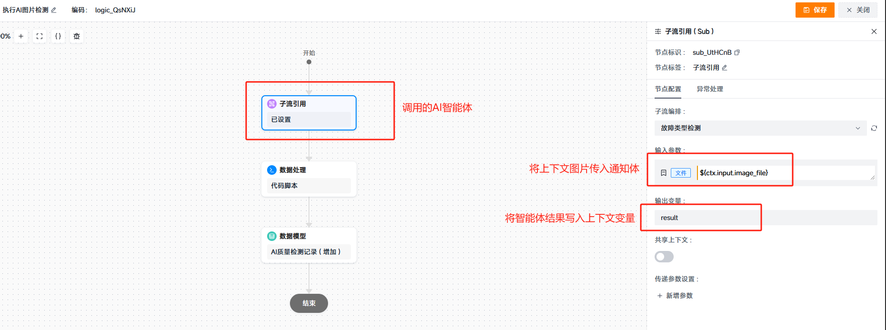The image size is (886, 330).
Task: Click the 保存 button
Action: pos(815,10)
